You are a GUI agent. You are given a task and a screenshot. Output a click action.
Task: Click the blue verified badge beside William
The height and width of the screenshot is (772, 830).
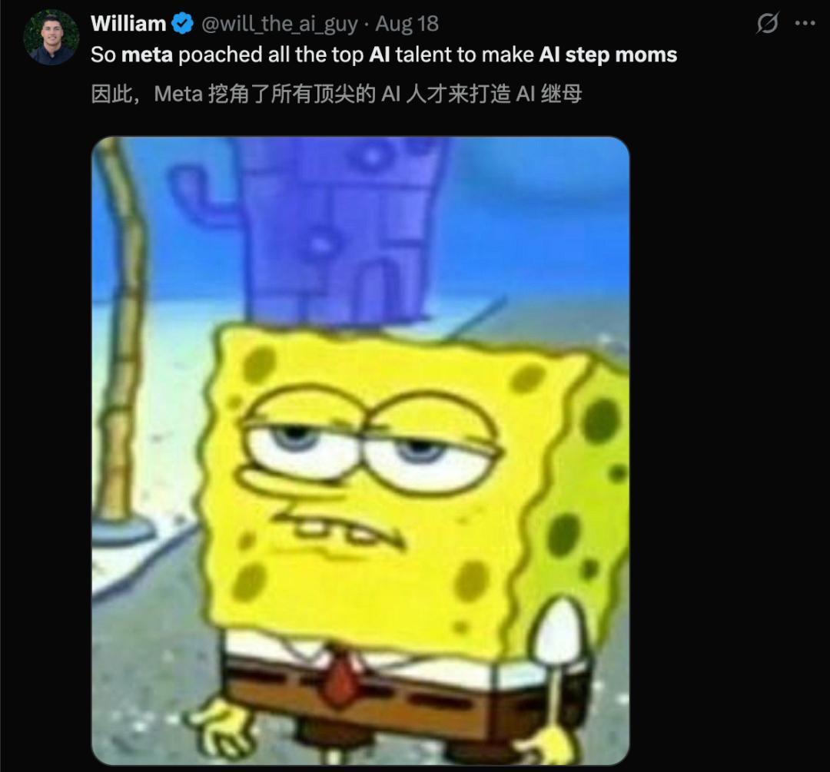click(x=183, y=24)
